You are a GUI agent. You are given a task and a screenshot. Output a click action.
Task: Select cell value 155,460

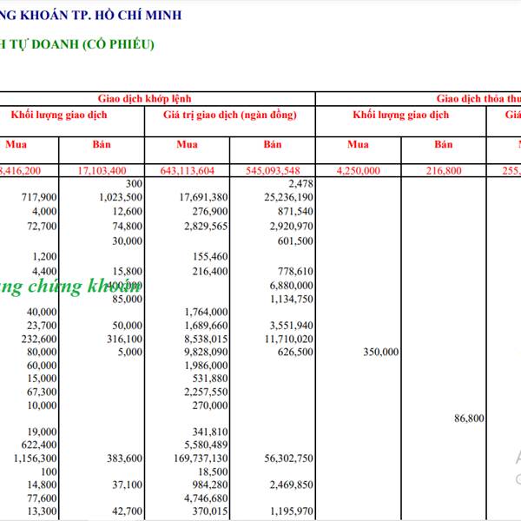(210, 256)
